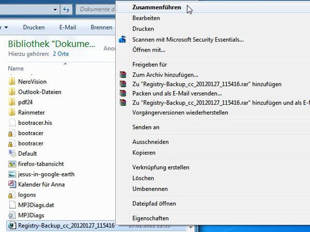
Task: Click WinRAR icon beside 'Packen und als E-Mail versenden...'
Action: pos(122,94)
